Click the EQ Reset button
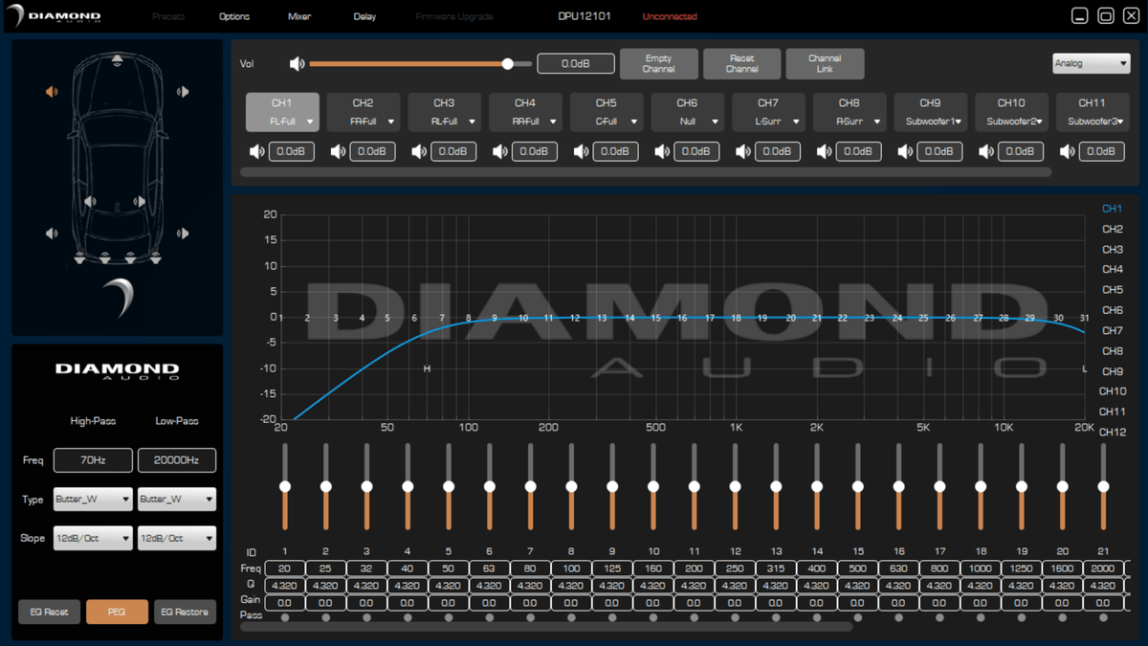 (49, 612)
